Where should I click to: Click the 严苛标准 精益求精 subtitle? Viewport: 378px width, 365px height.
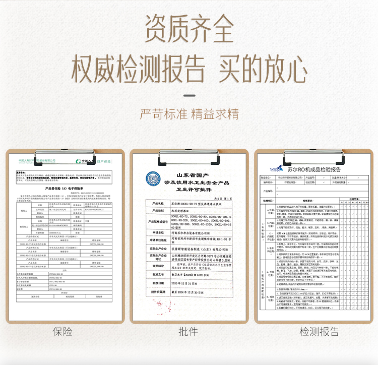(x=189, y=114)
